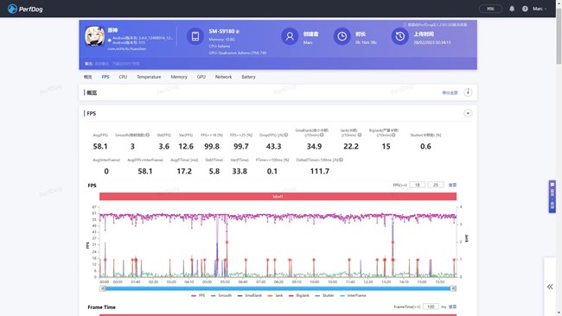This screenshot has height=316, width=562.
Task: Click the Stutter value 0.6
Action: click(x=425, y=147)
